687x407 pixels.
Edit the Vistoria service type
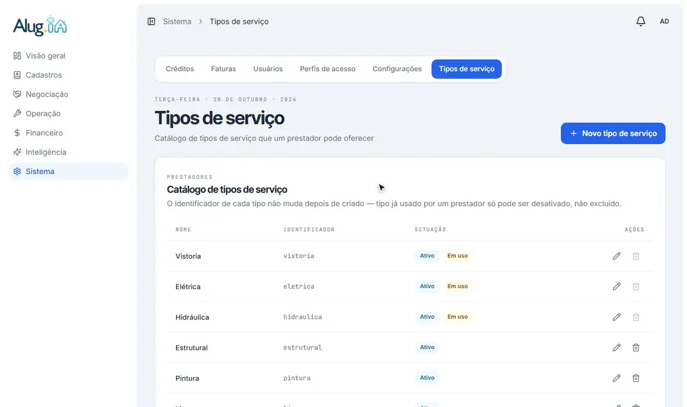616,256
